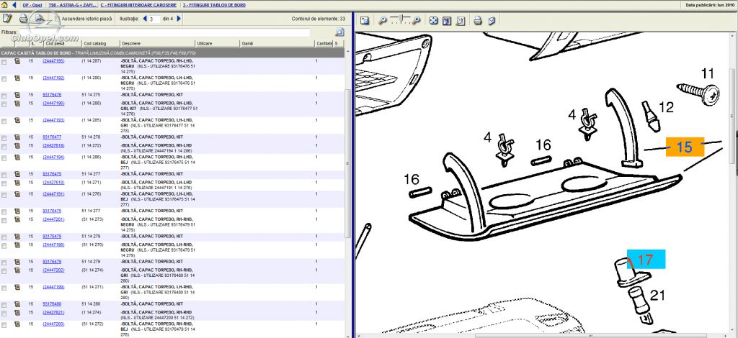Open the T98 - ASTRA-G + ZAFI breadcrumb
738x338 pixels.
[x=73, y=5]
